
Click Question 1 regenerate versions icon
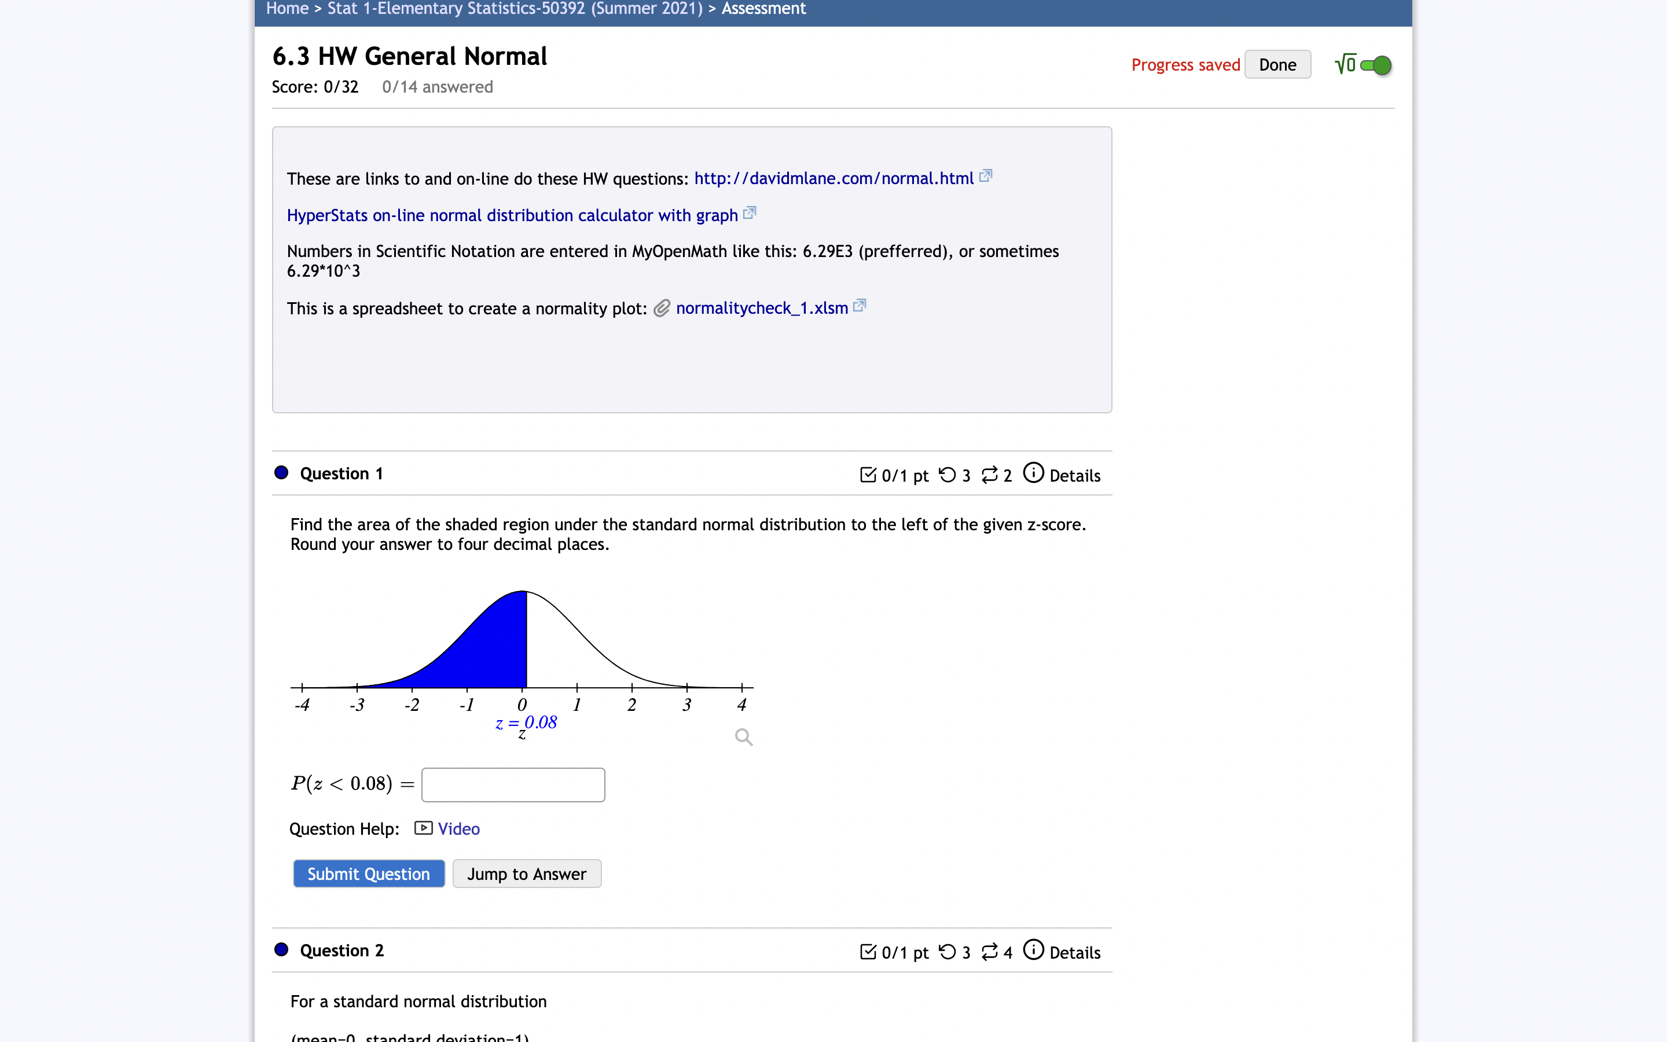tap(990, 475)
